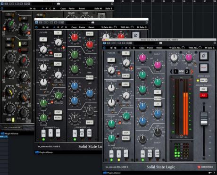Viewport: 217px width, 175px height.
Task: Click the black LF gain knob in front window
Action: tap(142, 139)
